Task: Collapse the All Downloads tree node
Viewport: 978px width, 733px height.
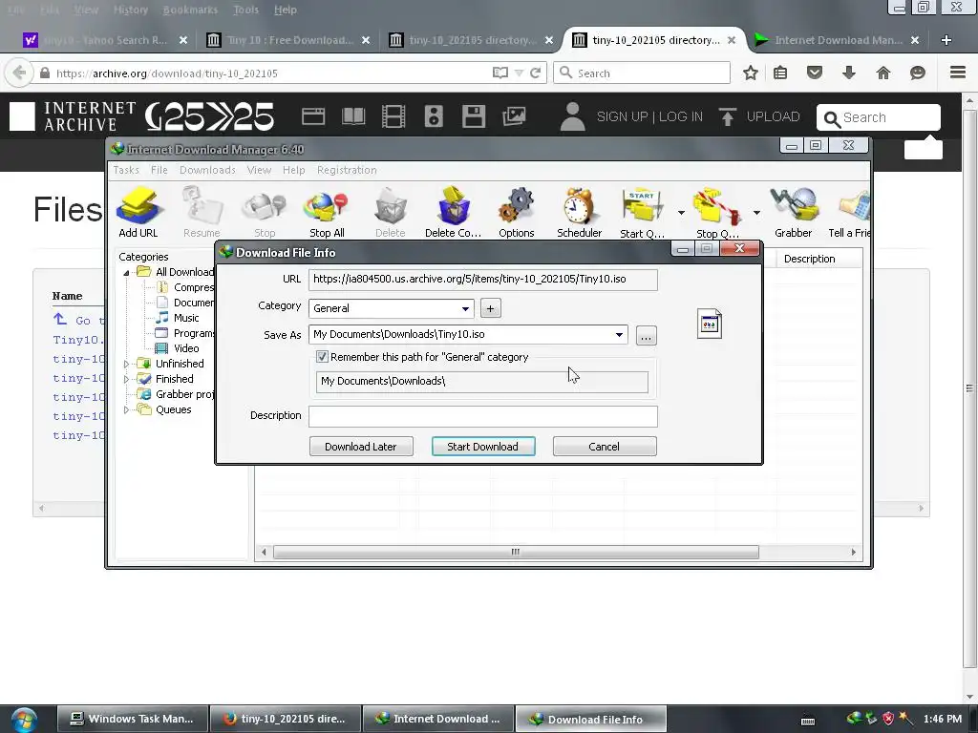Action: click(x=126, y=272)
